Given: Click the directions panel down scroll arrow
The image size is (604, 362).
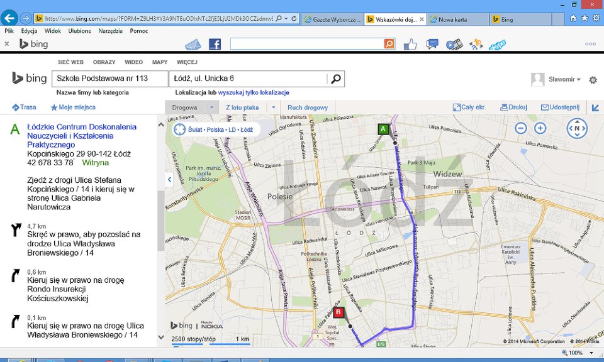Looking at the screenshot, I should pos(160,337).
